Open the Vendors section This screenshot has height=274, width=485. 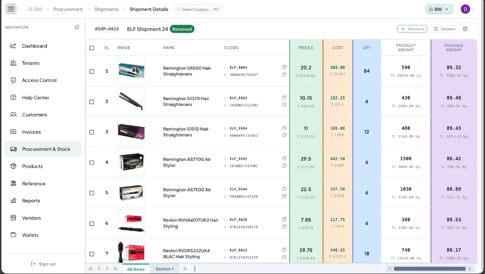43,218
